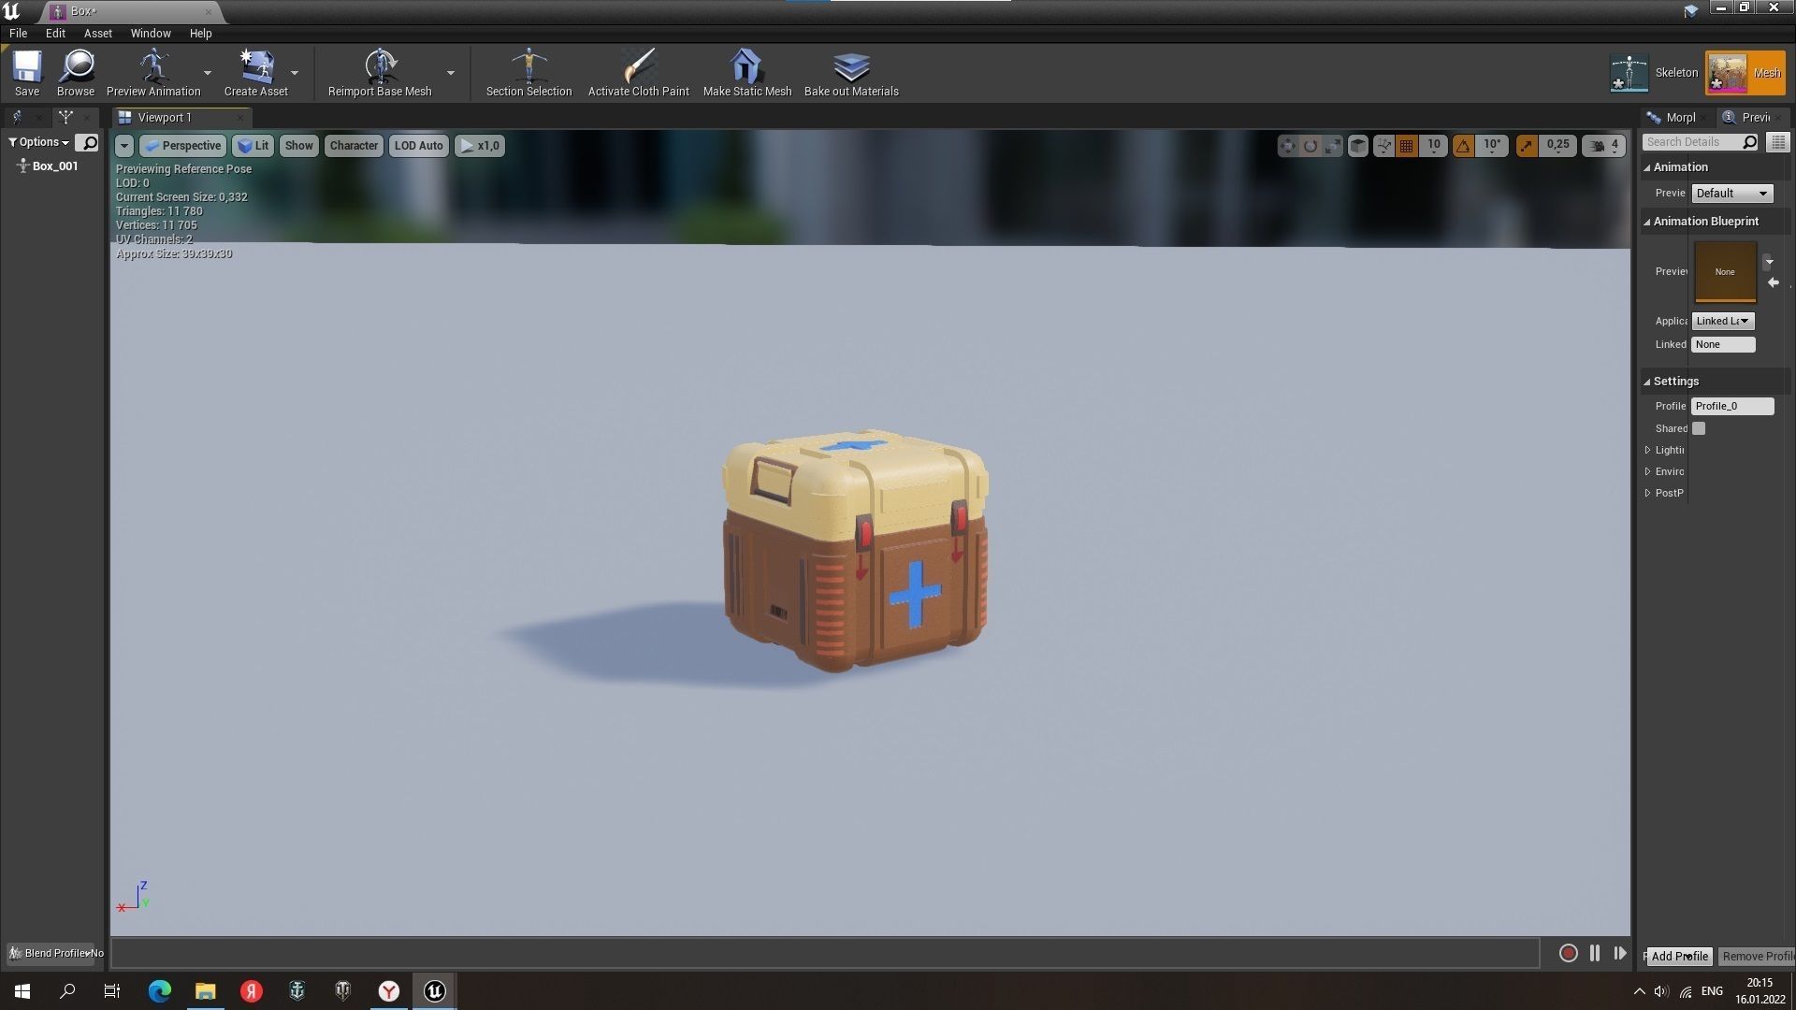The width and height of the screenshot is (1796, 1010).
Task: Click the playback speed x1,0 button
Action: click(480, 146)
